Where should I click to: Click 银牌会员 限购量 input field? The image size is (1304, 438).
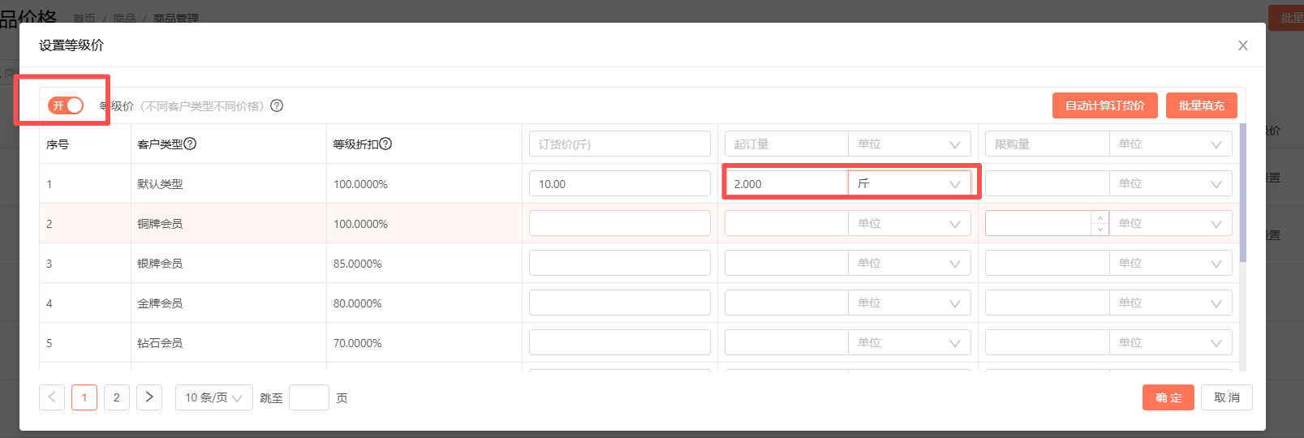[1047, 263]
